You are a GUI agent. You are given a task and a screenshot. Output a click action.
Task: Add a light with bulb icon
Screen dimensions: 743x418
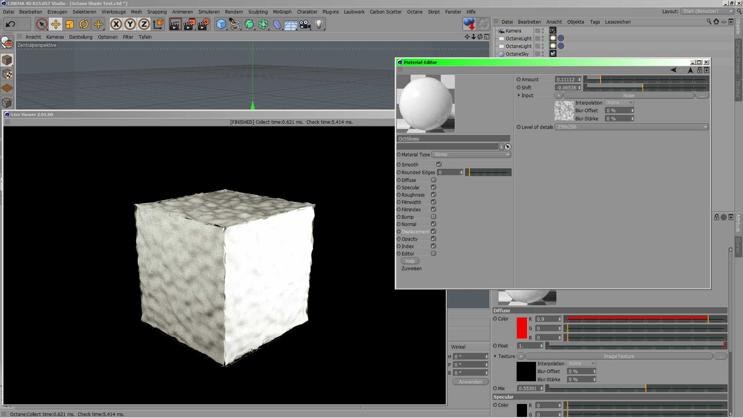click(319, 24)
